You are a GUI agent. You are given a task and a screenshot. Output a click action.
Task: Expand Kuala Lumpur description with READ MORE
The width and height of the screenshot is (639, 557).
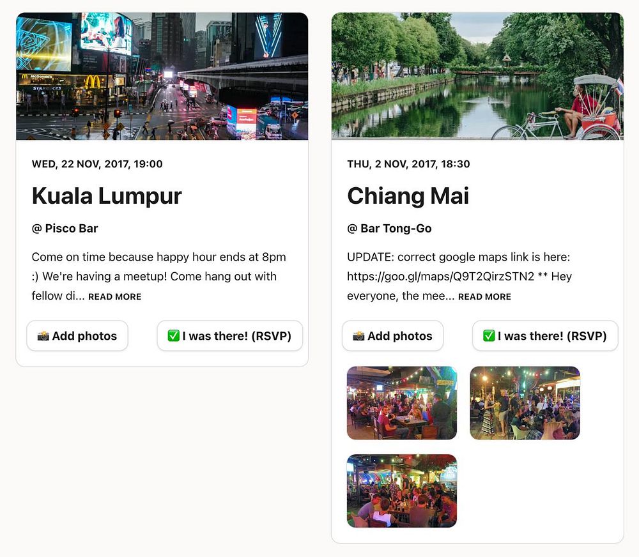pos(115,296)
